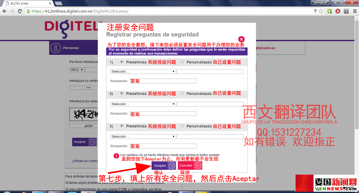Click the captcha entry field showing g42hd
Screen dimensions: 359x193
click(84, 126)
